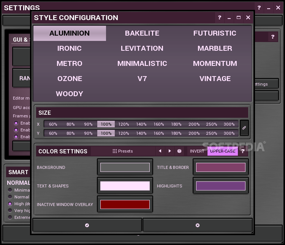Select the FUTURISTIC style
The image size is (285, 245).
click(x=215, y=33)
